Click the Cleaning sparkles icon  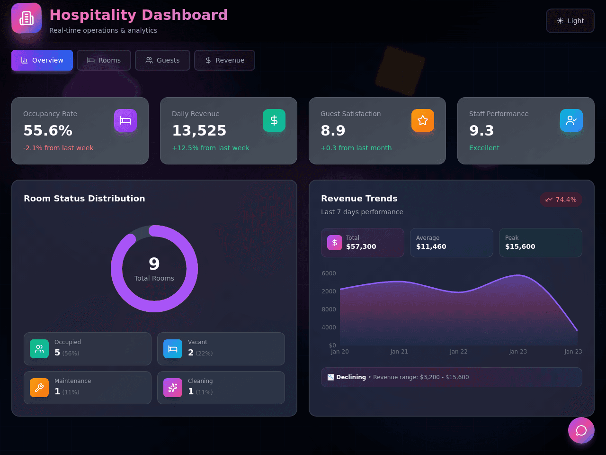click(173, 388)
